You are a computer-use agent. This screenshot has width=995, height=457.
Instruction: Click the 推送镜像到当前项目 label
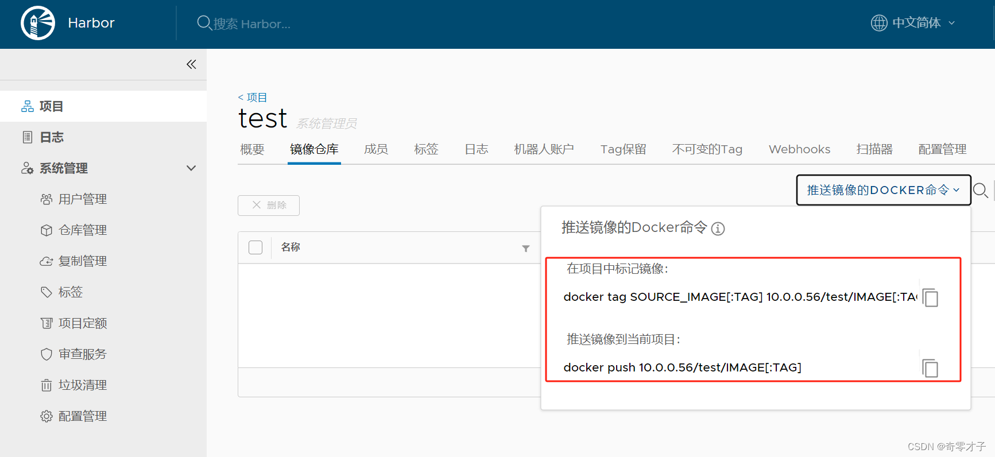624,339
